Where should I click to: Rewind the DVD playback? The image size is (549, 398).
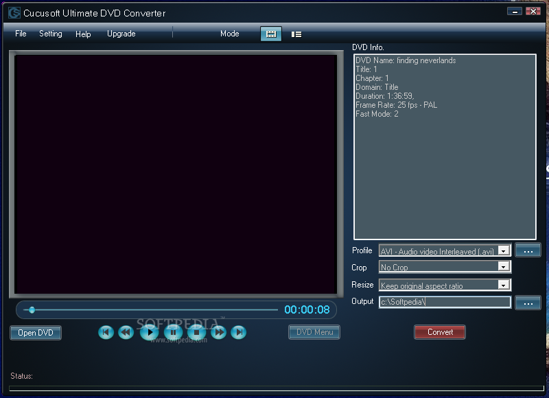[126, 332]
